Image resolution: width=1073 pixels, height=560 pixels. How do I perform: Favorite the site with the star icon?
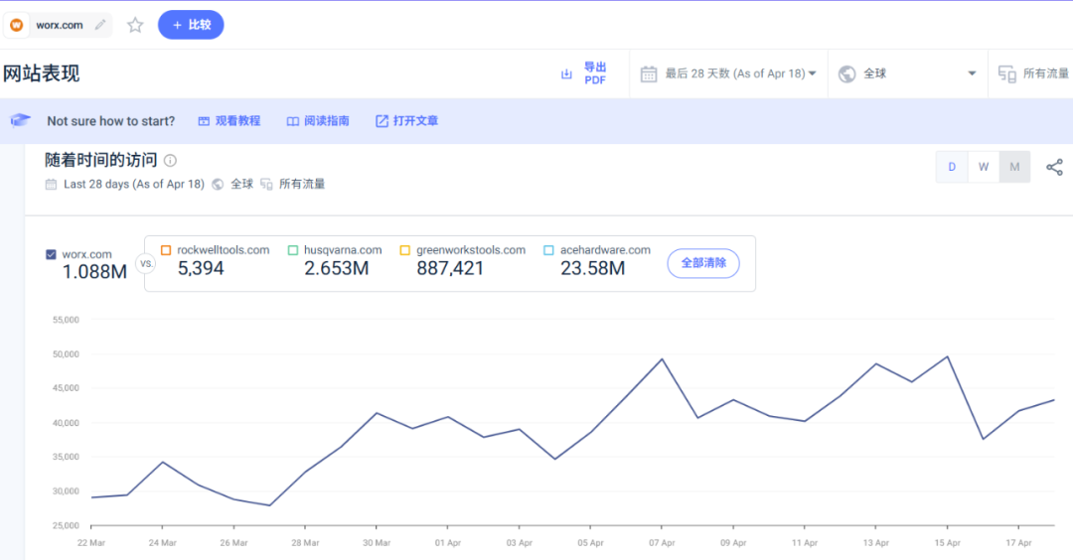135,25
